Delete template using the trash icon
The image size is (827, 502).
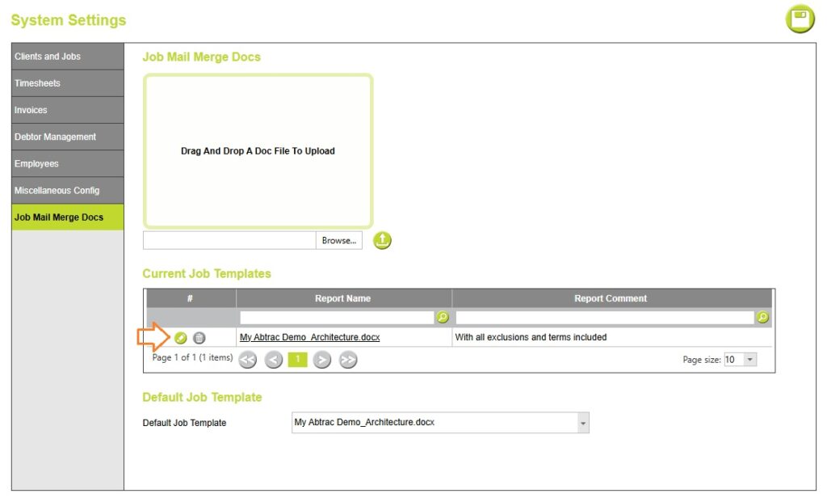pos(199,338)
